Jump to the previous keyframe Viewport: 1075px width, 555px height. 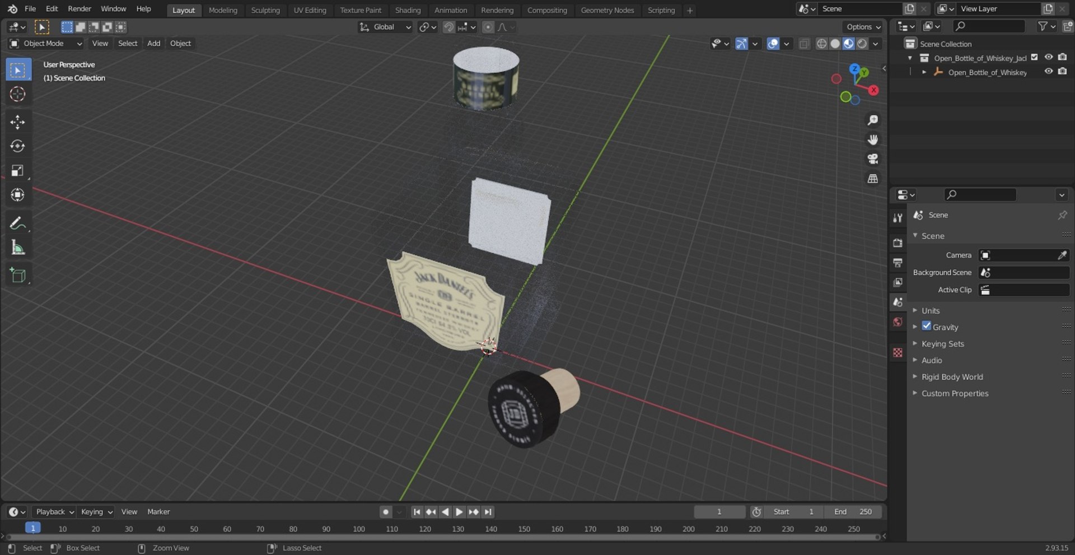coord(431,512)
